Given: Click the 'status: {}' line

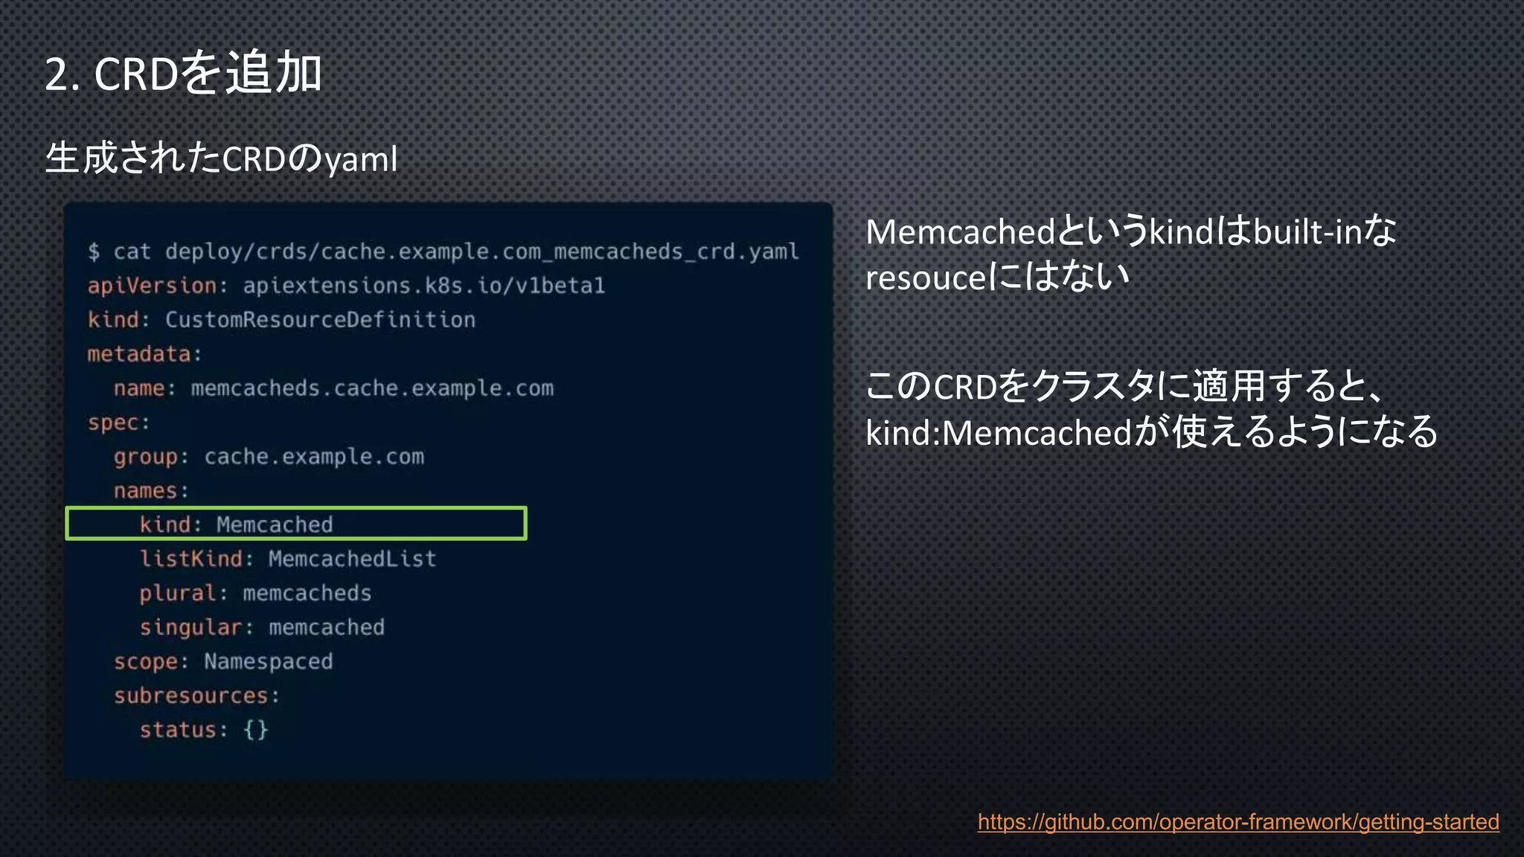Looking at the screenshot, I should [x=204, y=730].
